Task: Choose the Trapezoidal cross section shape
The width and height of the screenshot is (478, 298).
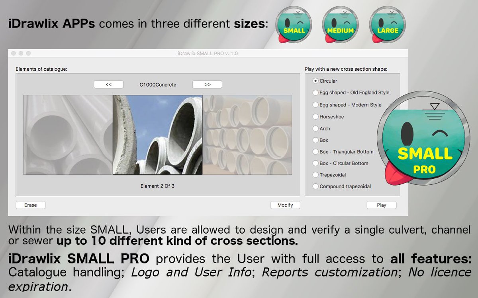Action: [x=315, y=175]
